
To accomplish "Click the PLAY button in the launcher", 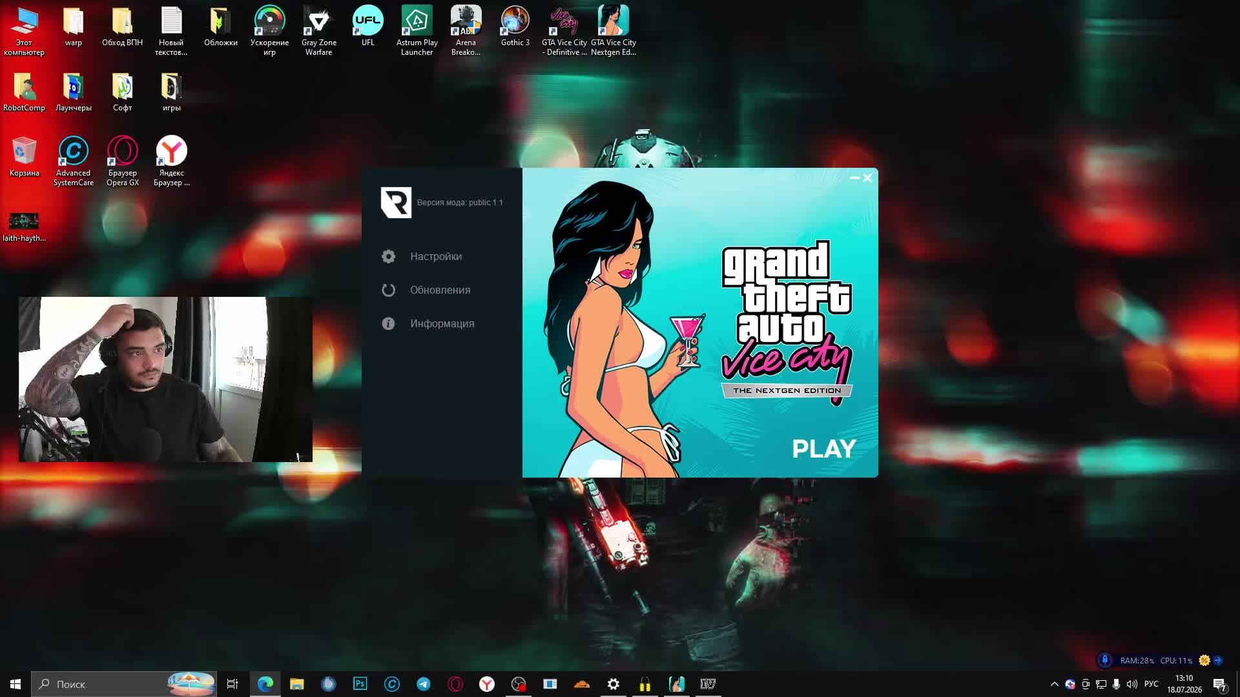I will (823, 449).
